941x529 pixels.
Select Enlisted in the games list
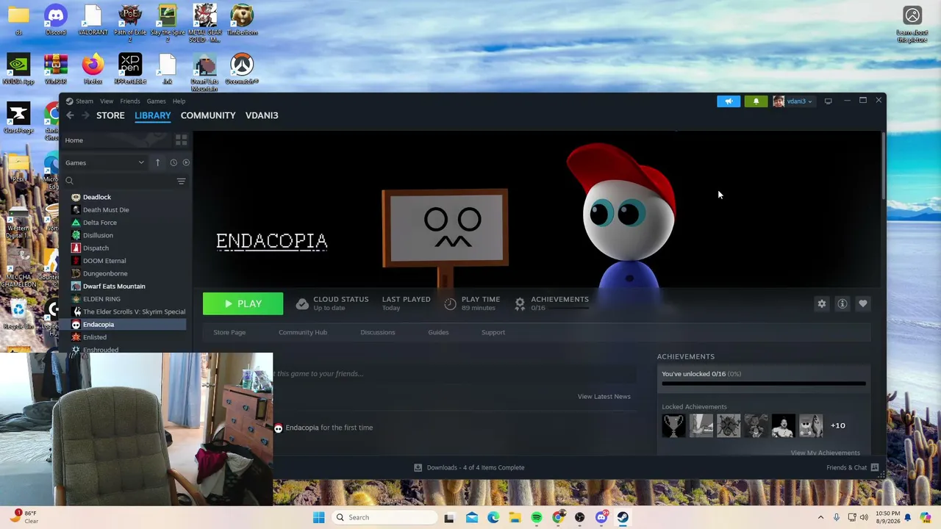tap(95, 337)
